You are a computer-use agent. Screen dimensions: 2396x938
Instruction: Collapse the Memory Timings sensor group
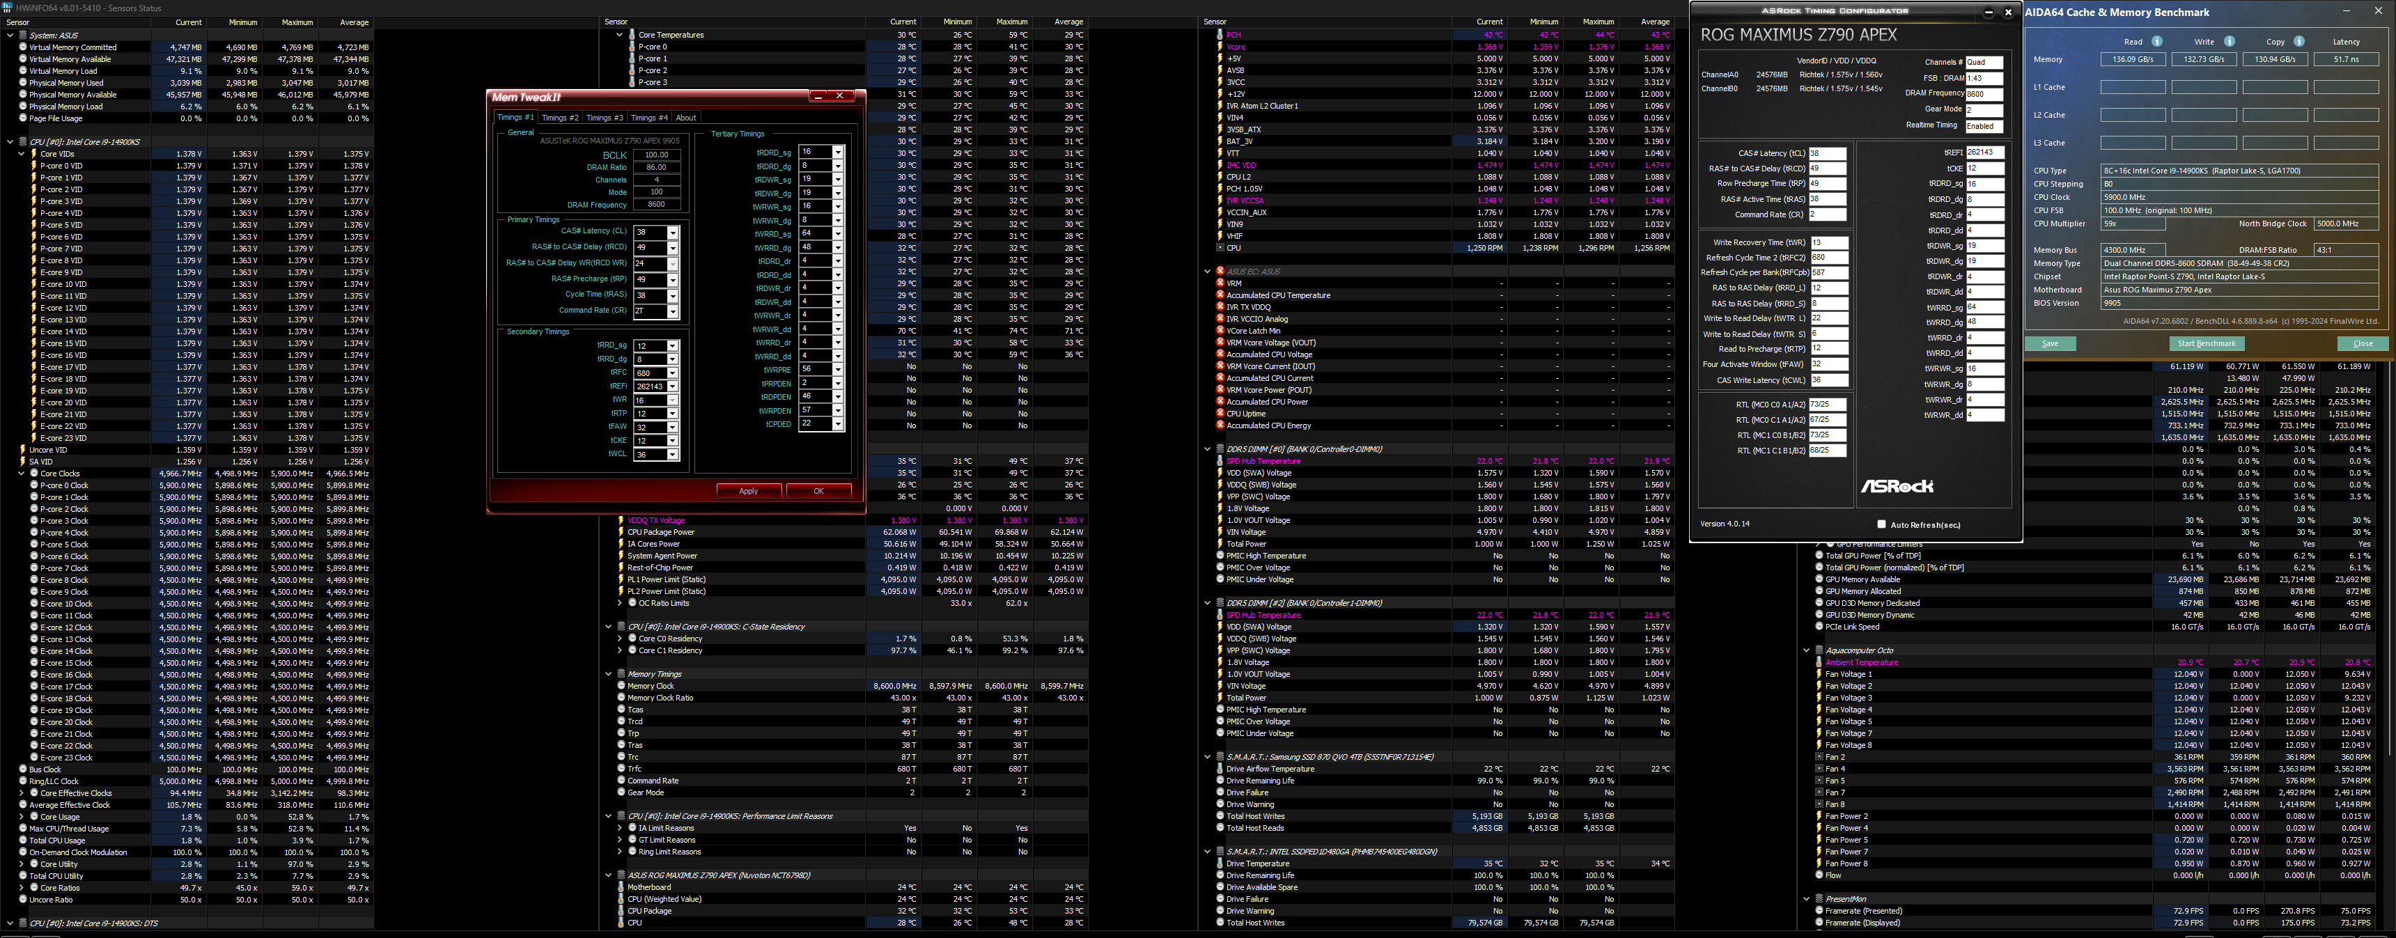pos(608,674)
